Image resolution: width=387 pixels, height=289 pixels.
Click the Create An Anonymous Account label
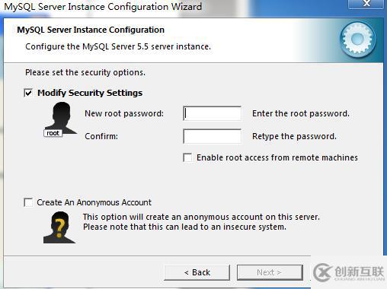click(94, 202)
